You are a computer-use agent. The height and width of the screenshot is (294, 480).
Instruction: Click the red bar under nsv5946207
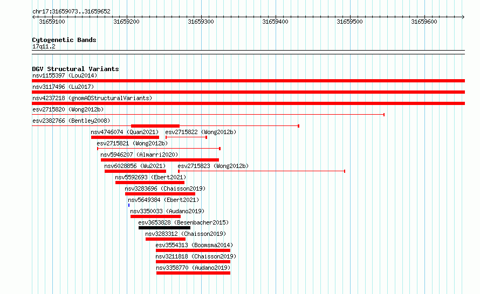pos(160,160)
